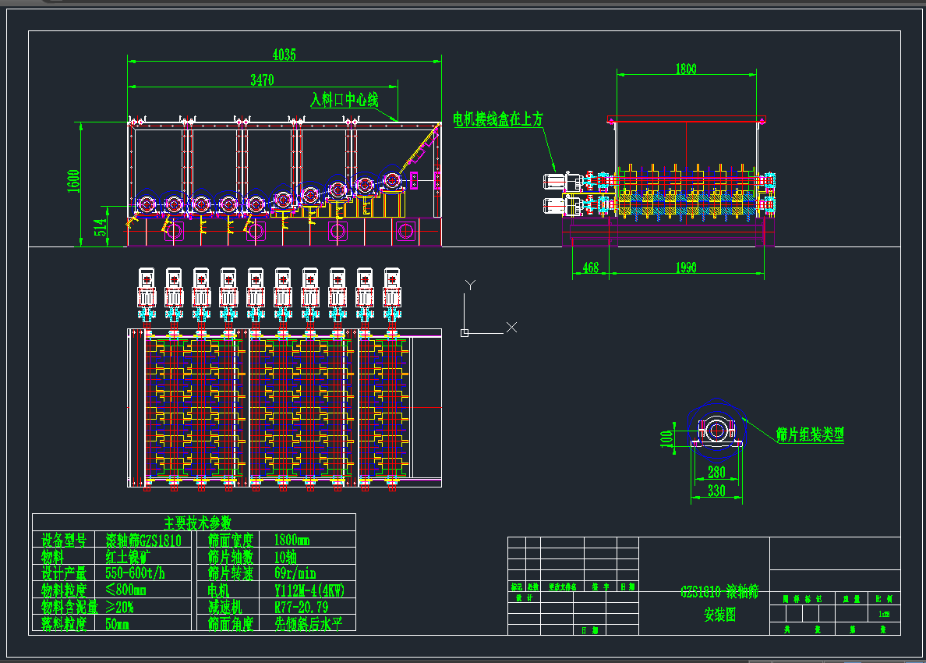Screen dimensions: 926x663
Task: Select the 共 张 sheet count cell
Action: [803, 630]
